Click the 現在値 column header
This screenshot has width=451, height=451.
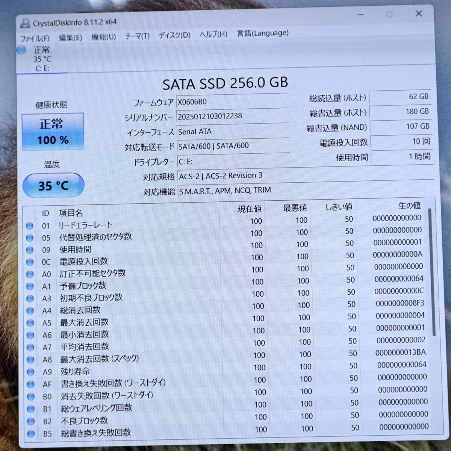coord(250,209)
